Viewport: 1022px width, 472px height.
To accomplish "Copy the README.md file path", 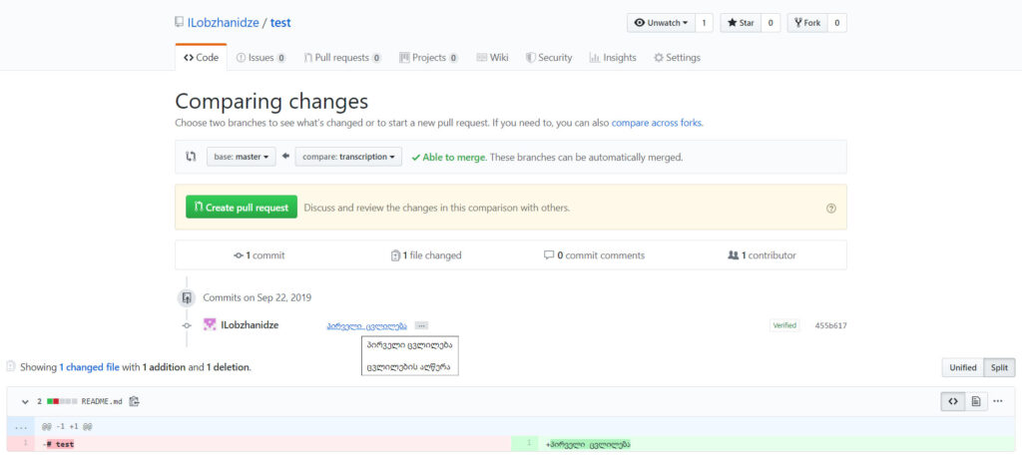I will click(134, 401).
